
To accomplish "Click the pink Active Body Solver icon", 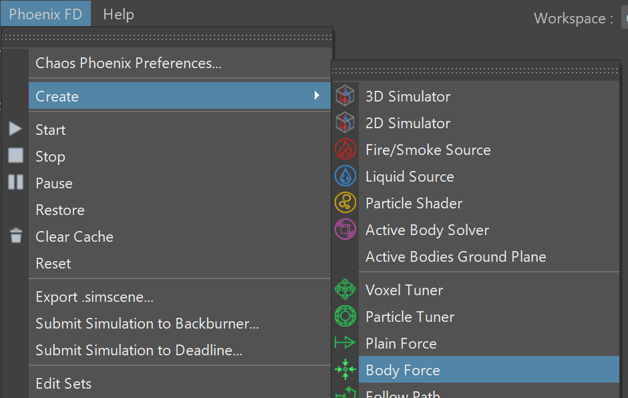I will coord(345,230).
